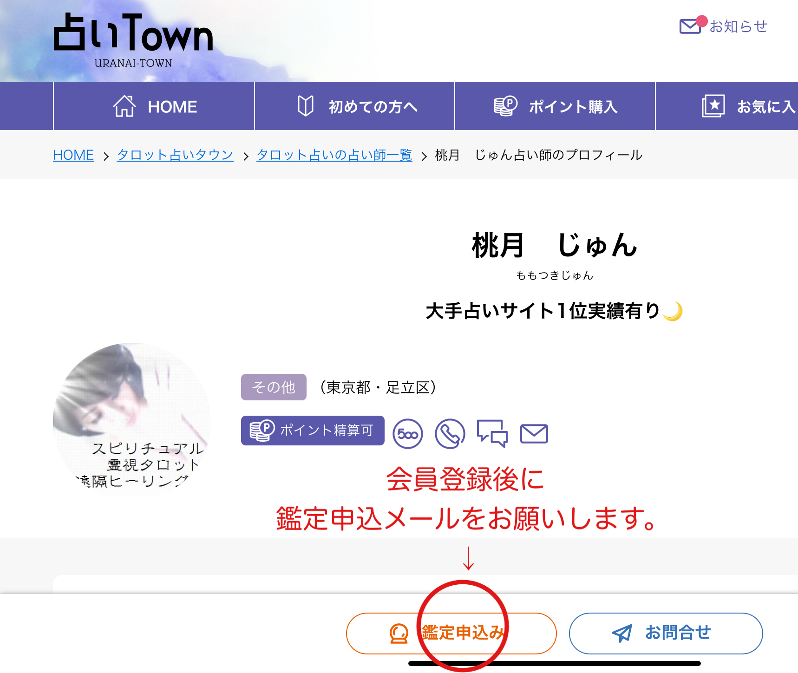798x673 pixels.
Task: Click the phone consultation icon
Action: tap(450, 434)
